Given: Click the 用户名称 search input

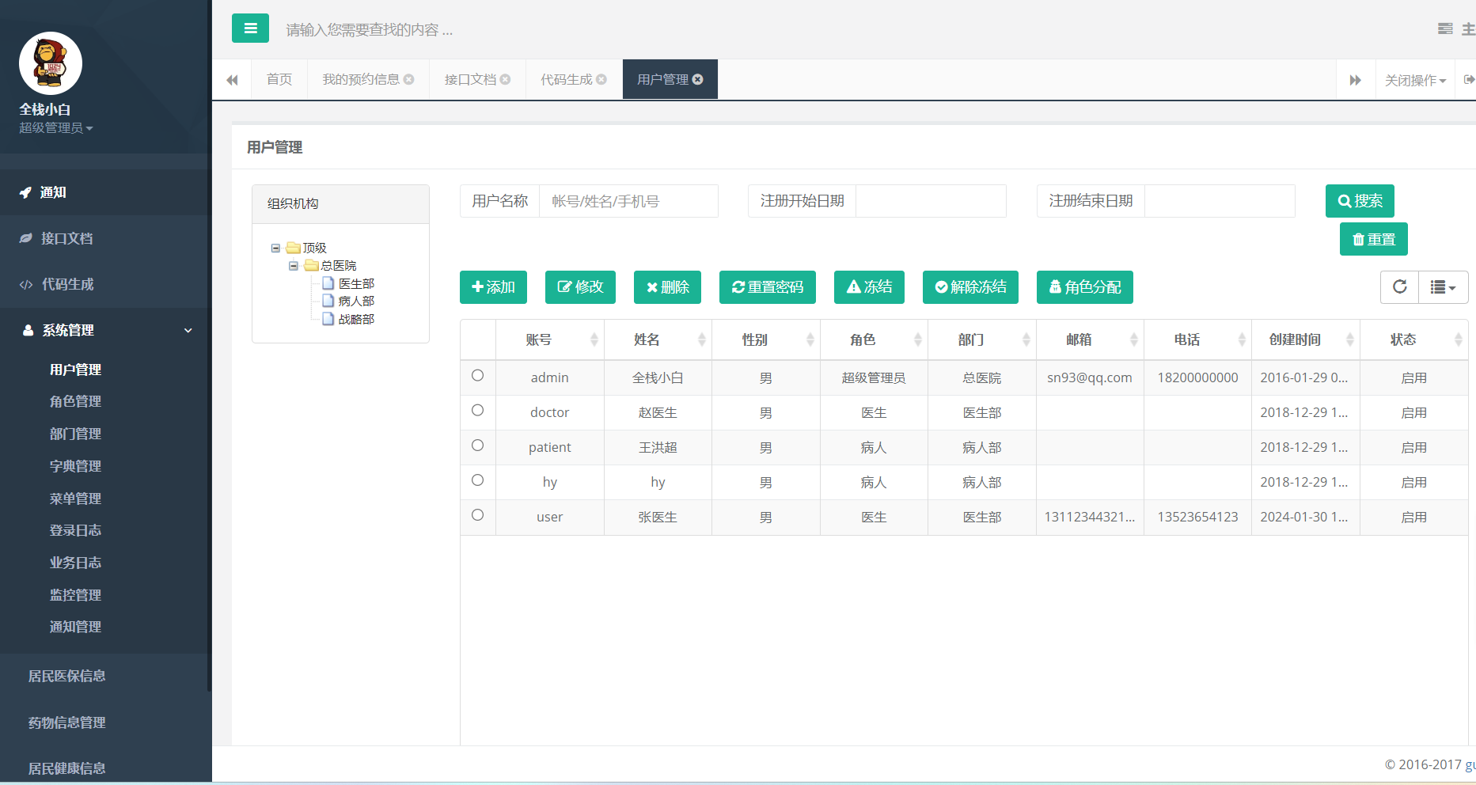Looking at the screenshot, I should [628, 201].
